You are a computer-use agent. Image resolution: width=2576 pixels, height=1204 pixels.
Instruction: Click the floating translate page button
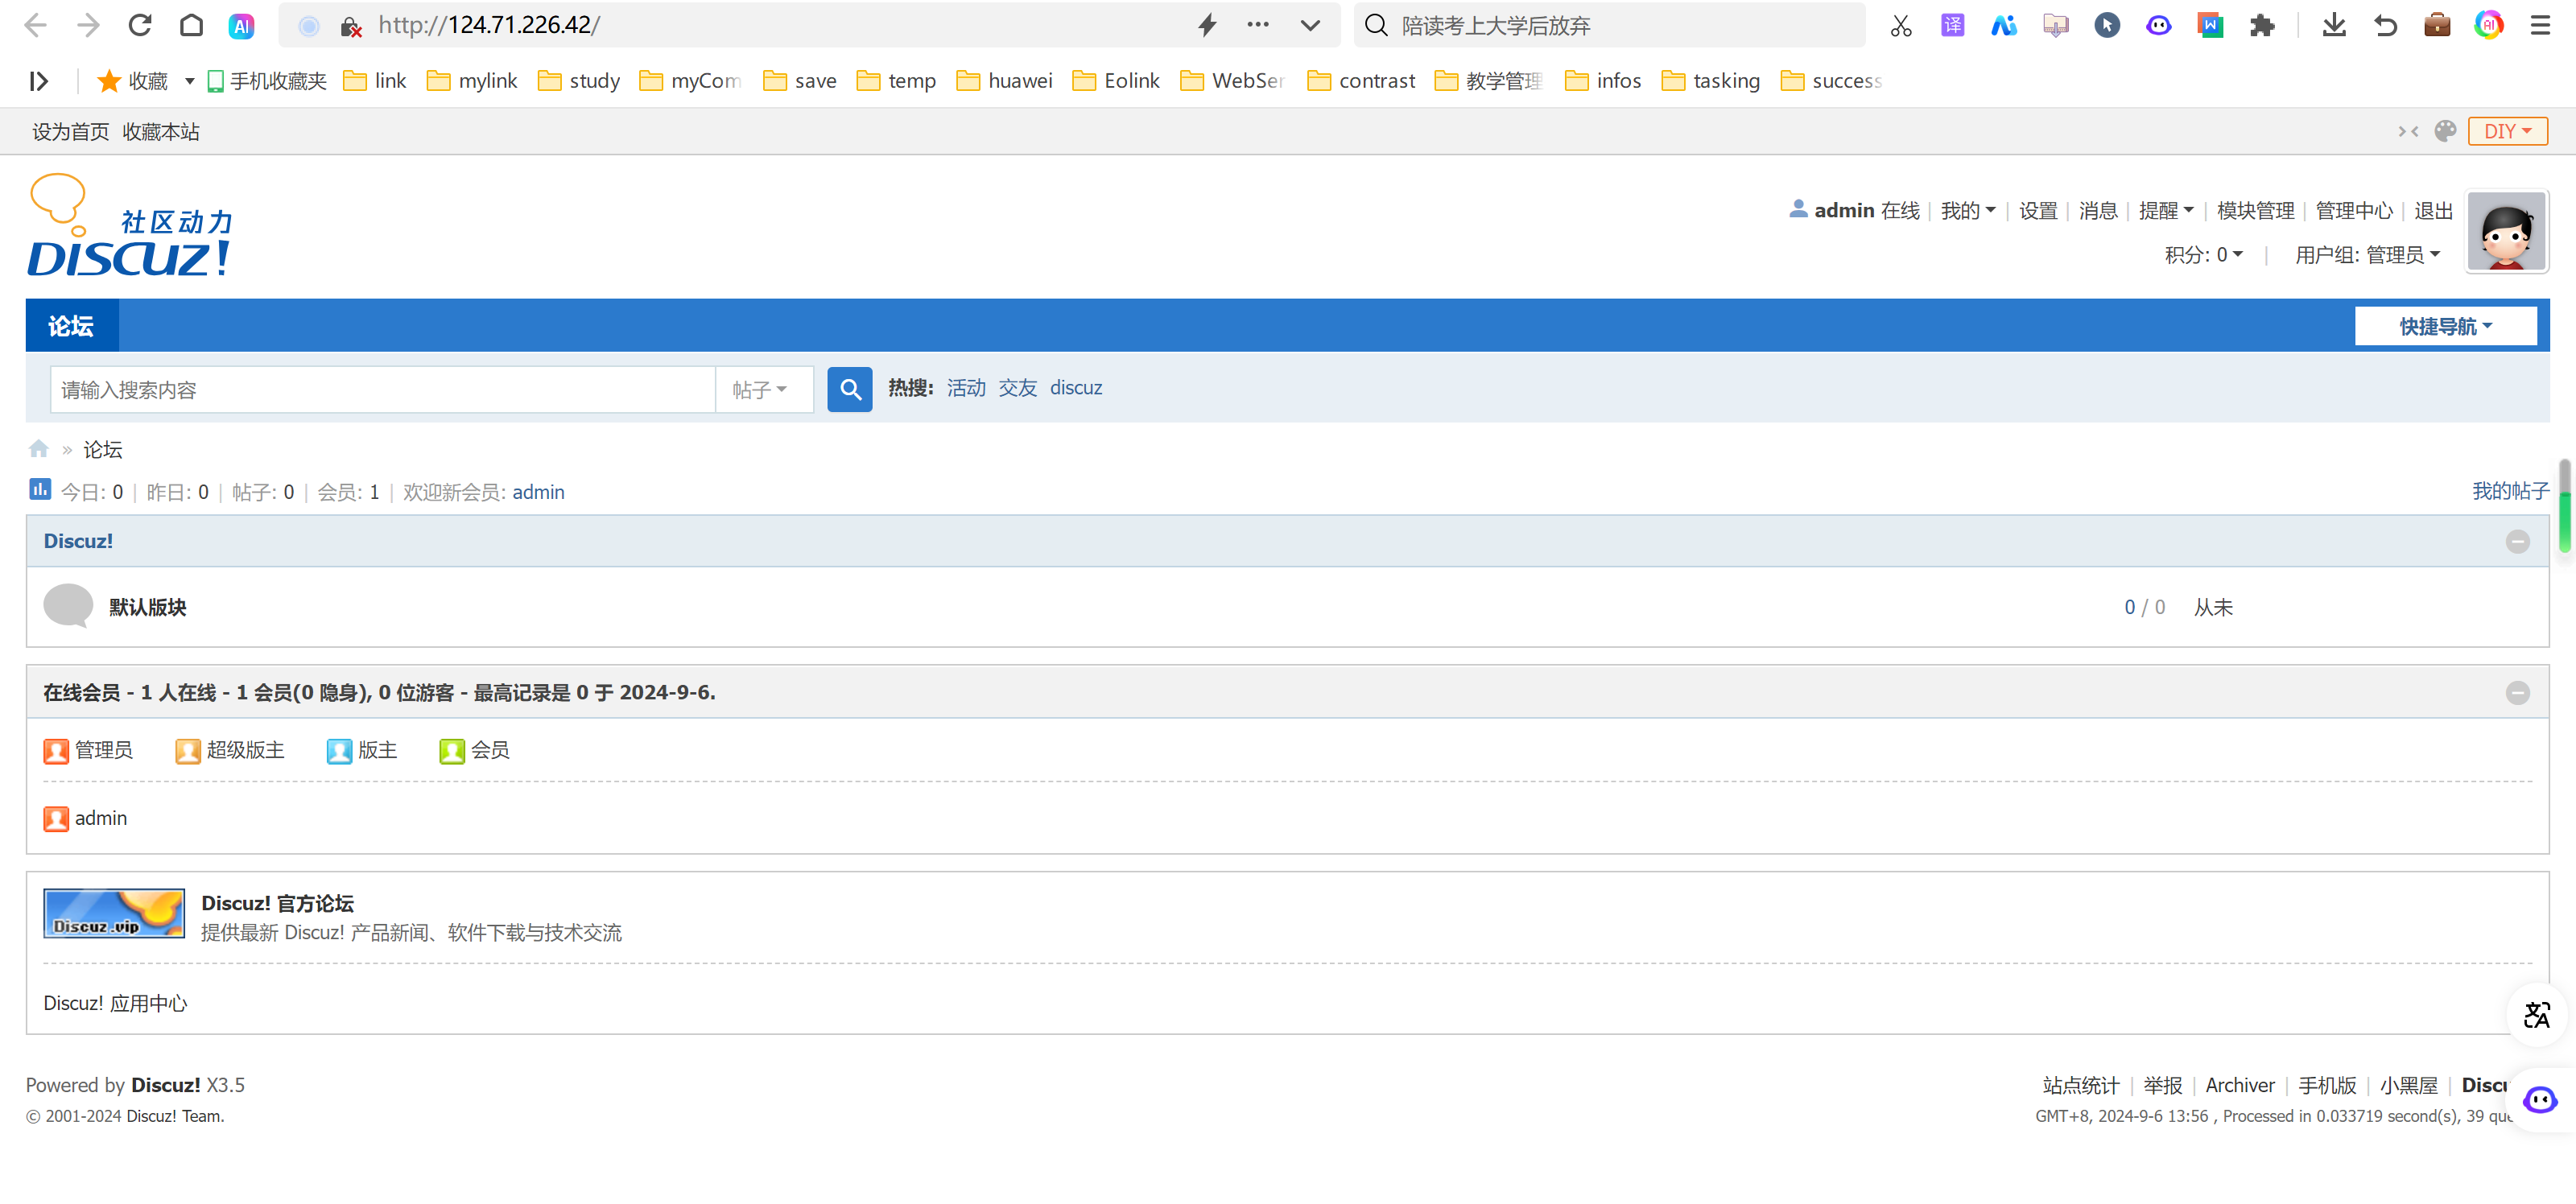[x=2536, y=1015]
